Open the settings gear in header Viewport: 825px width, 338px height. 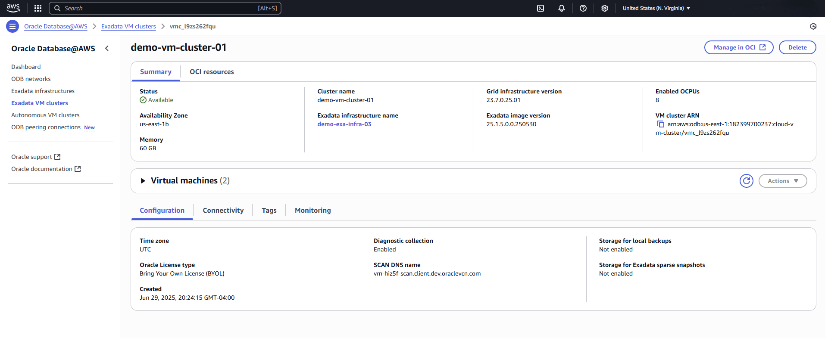(x=605, y=8)
